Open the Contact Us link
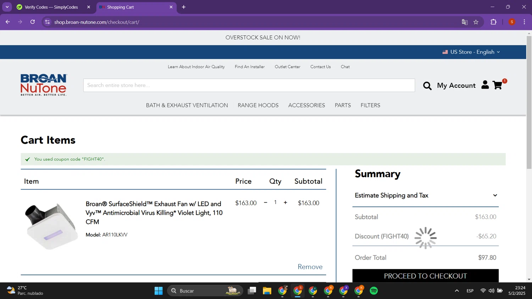Screen dimensions: 532x299 [321, 67]
